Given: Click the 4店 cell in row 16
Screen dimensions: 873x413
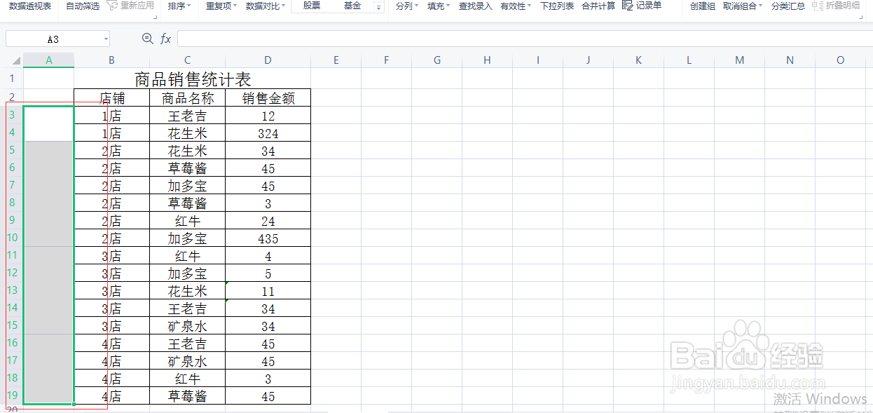Looking at the screenshot, I should 112,344.
